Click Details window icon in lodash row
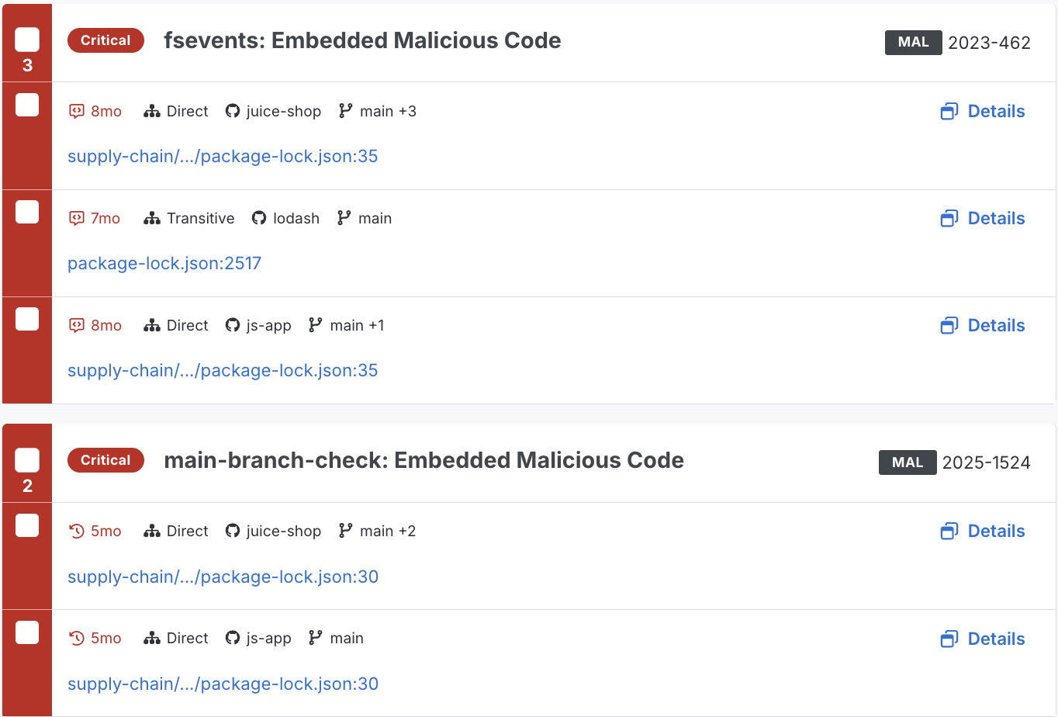The width and height of the screenshot is (1058, 717). pyautogui.click(x=949, y=219)
